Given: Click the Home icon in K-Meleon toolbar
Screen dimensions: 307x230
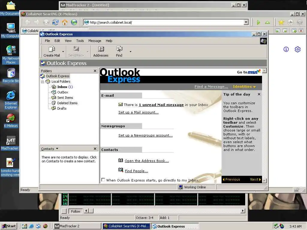Looking at the screenshot, I should click(x=65, y=22).
